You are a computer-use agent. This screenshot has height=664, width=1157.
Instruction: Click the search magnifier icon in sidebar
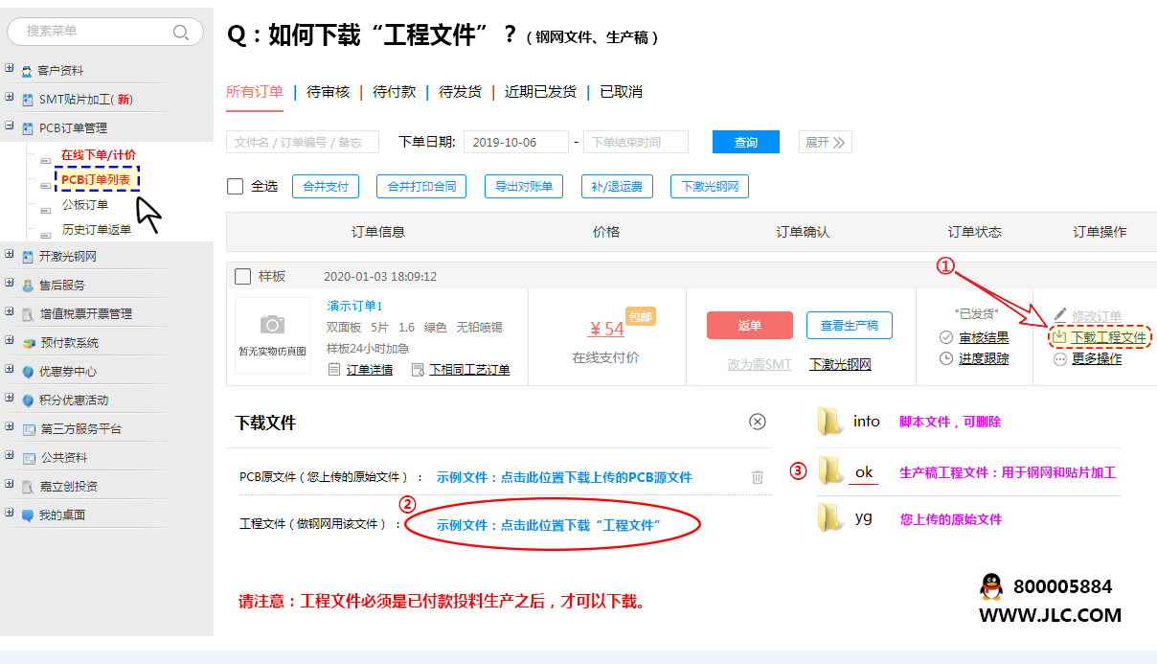pos(180,32)
